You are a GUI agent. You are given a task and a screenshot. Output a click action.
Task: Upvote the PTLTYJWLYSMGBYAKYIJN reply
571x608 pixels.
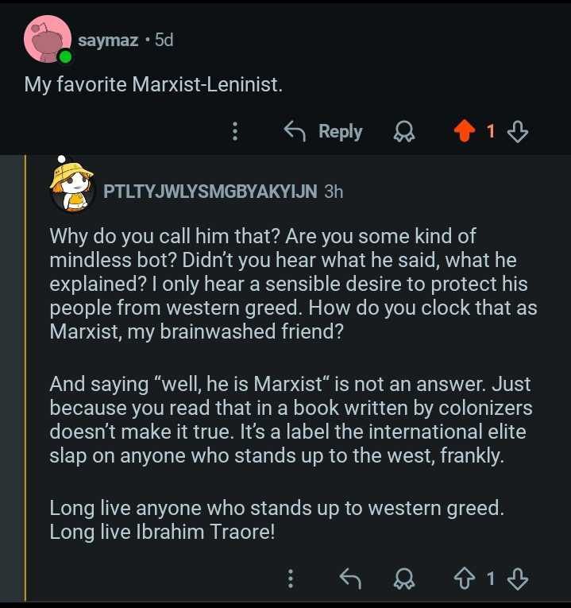(x=465, y=579)
